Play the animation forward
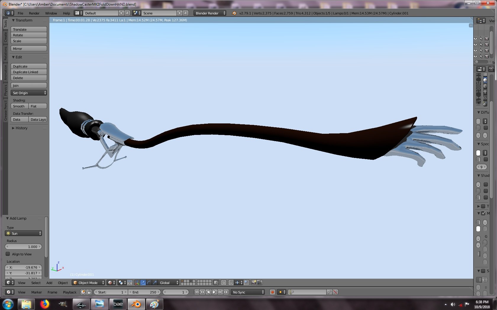Viewport: 497px width, 310px height. pos(214,292)
